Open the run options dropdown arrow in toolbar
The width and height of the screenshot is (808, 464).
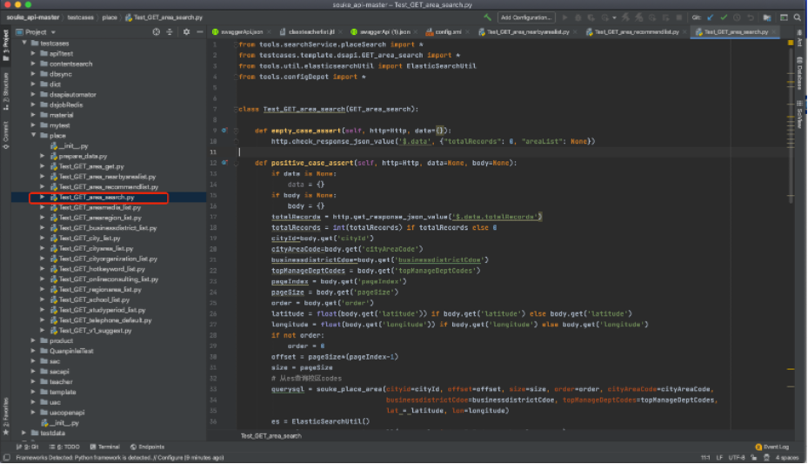[614, 18]
